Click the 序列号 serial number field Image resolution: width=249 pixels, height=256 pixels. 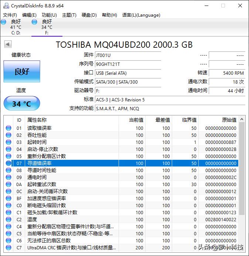click(x=128, y=64)
